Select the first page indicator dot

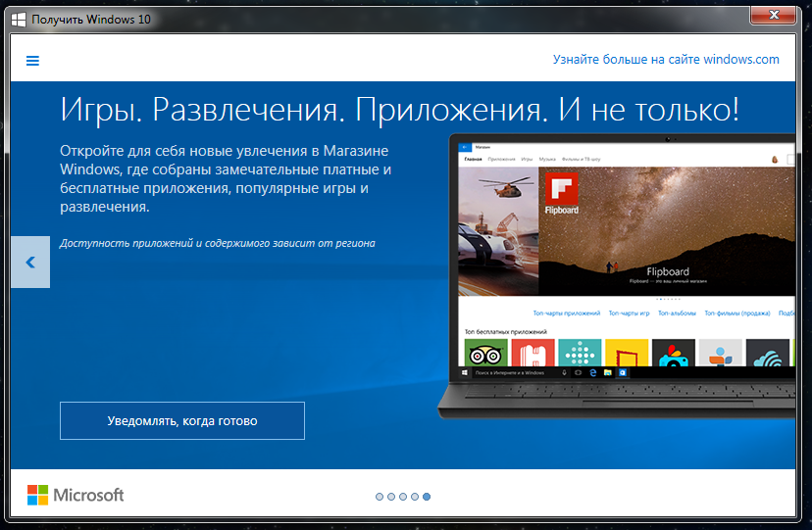(x=380, y=497)
